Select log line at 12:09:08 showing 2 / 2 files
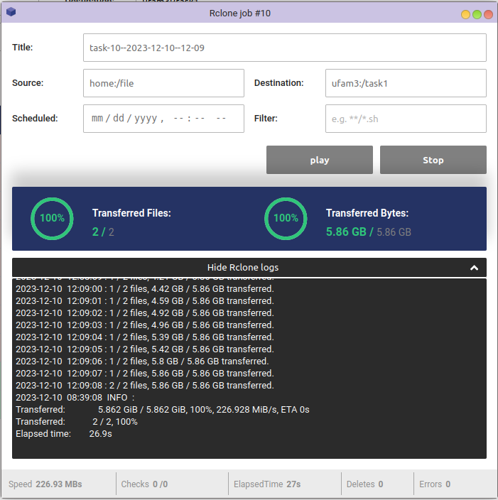This screenshot has height=500, width=498. (145, 386)
